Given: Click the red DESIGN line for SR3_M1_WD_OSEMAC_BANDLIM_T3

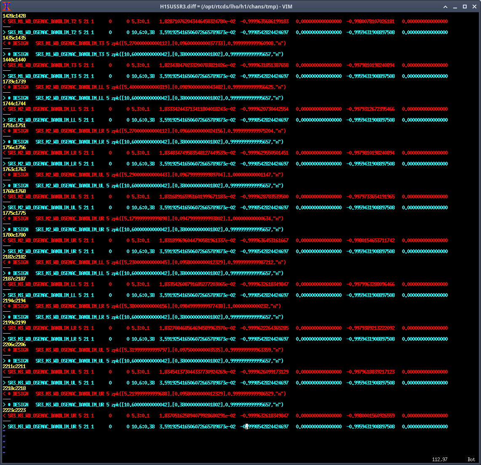Looking at the screenshot, I should point(144,43).
